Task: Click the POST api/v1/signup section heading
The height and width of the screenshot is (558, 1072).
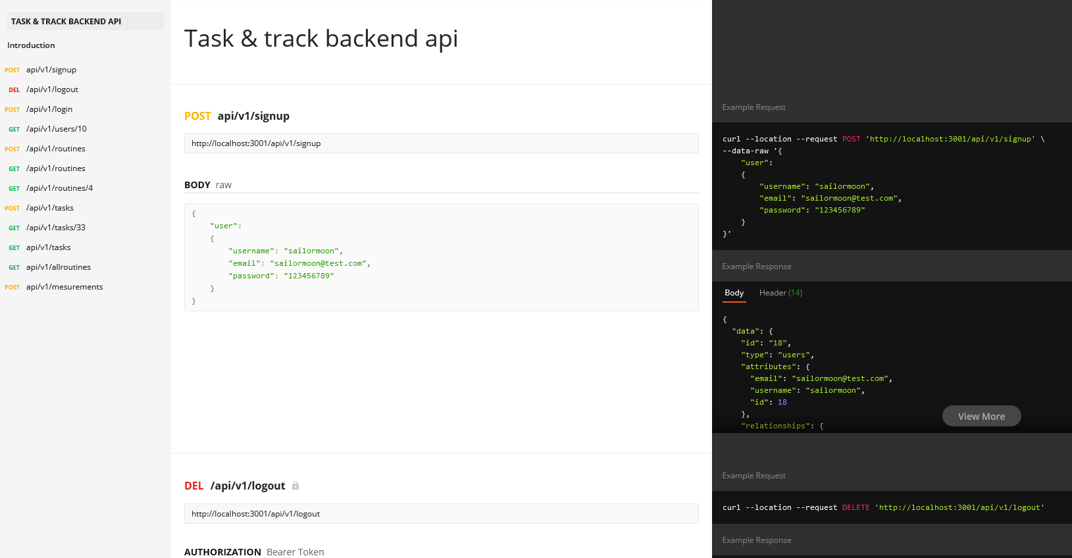Action: click(x=237, y=116)
